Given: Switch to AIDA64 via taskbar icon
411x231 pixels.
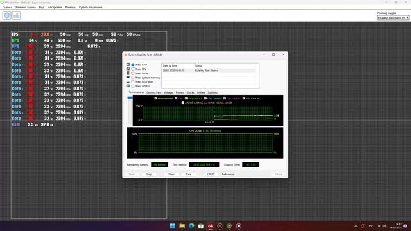Looking at the screenshot, I should [x=210, y=226].
